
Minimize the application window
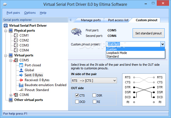tap(146, 4)
